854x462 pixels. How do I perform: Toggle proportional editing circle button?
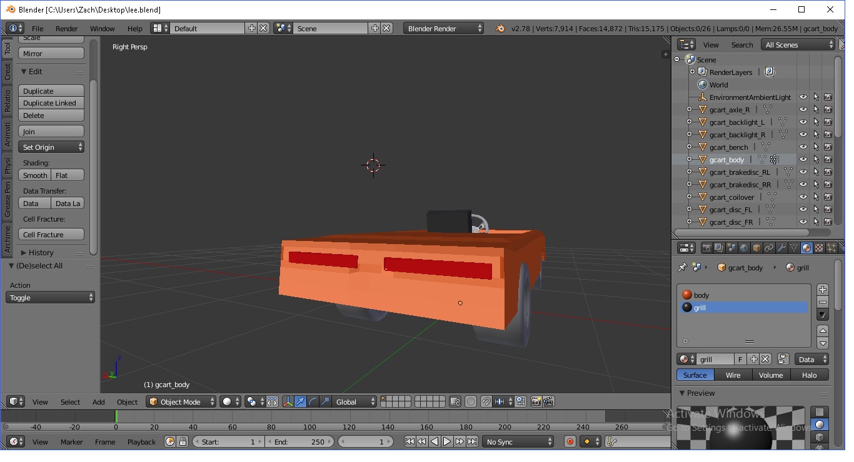(x=471, y=401)
